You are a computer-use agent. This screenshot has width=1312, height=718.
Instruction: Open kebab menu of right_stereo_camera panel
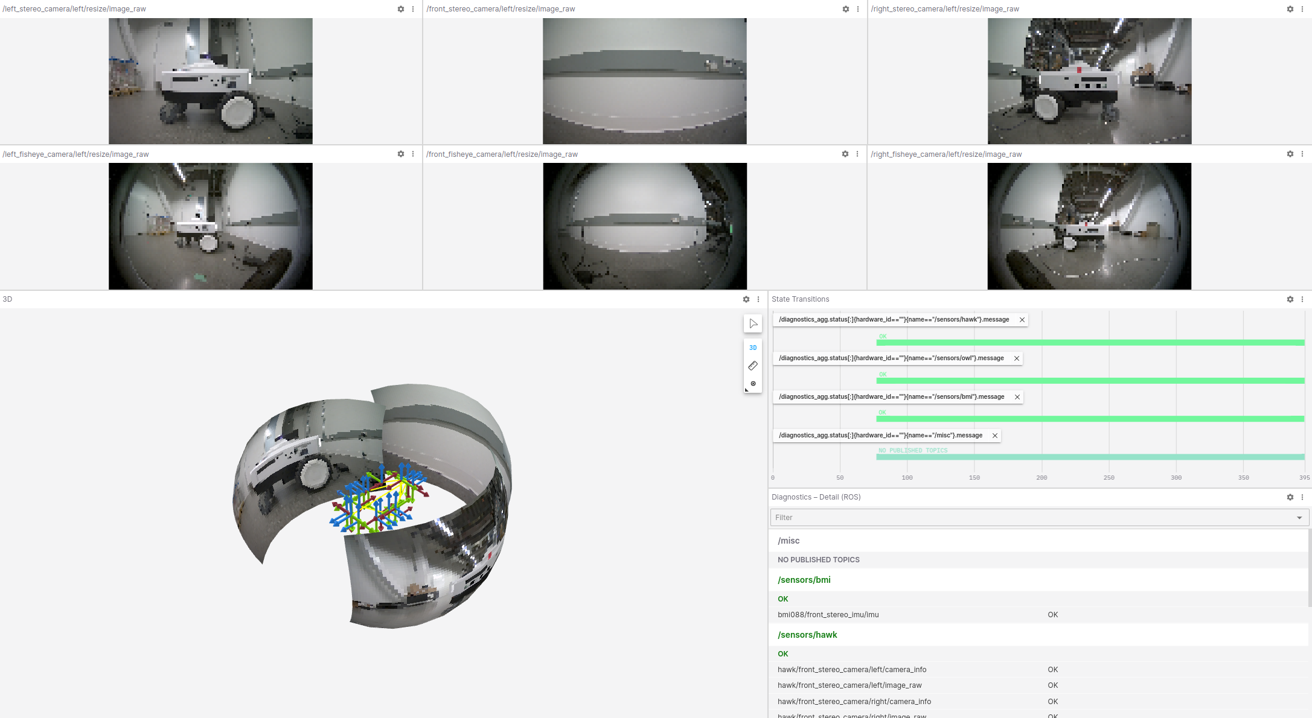click(1302, 9)
